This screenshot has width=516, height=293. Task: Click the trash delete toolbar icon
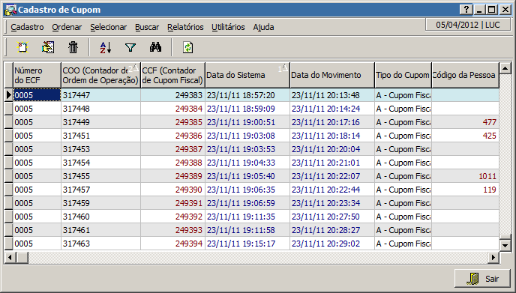tap(73, 47)
